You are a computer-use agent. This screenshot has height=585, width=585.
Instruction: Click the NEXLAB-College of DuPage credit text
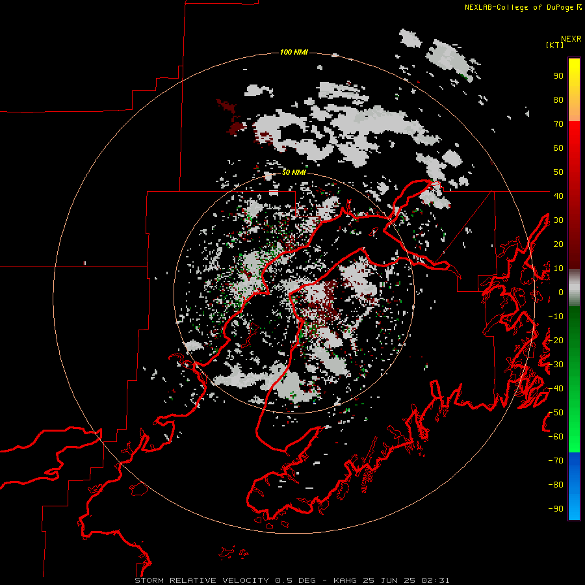519,7
